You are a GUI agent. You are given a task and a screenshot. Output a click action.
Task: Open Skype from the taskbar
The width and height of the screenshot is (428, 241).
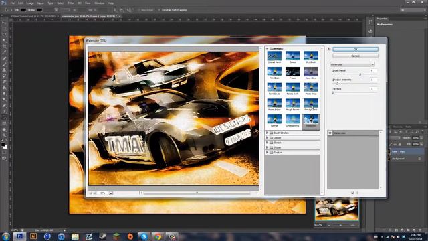[144, 236]
